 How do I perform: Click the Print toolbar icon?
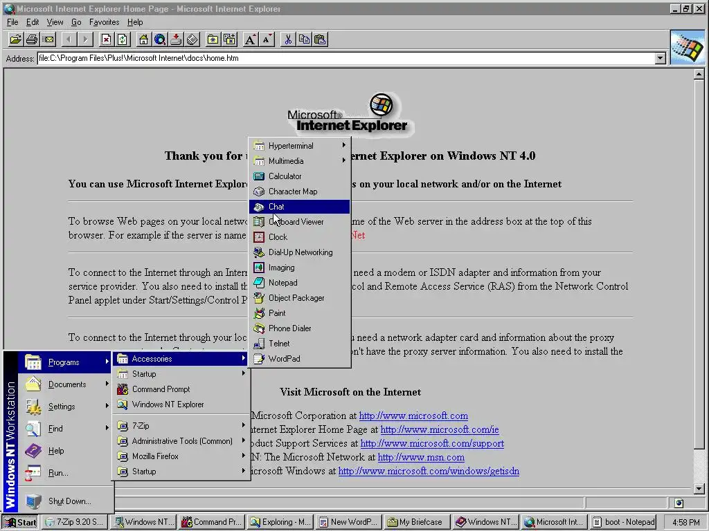coord(32,39)
